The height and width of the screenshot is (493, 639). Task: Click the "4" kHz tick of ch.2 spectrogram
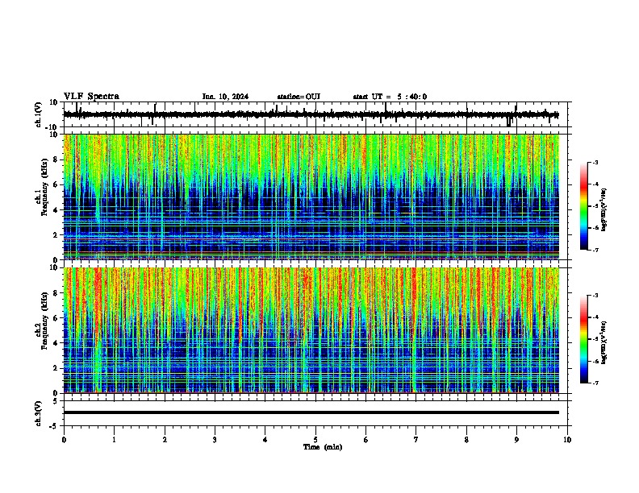click(56, 343)
